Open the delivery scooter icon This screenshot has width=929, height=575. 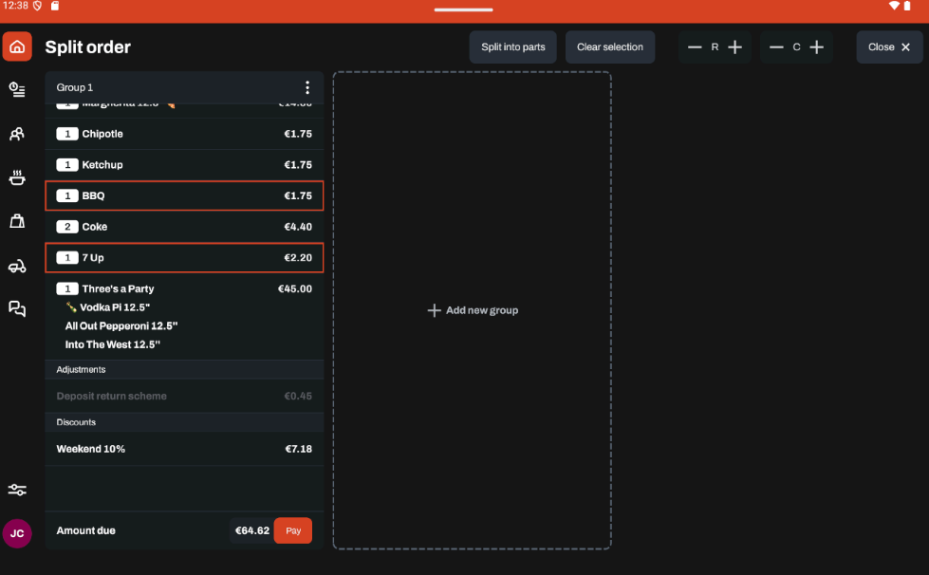[17, 266]
